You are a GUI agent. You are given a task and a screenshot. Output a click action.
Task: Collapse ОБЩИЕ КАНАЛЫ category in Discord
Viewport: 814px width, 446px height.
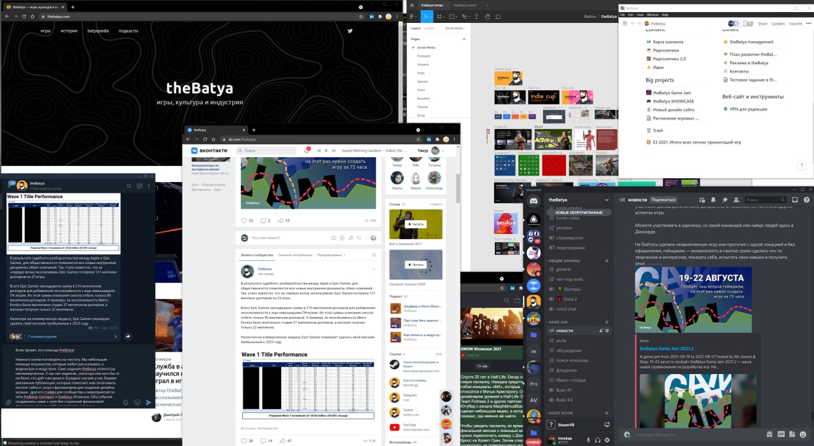click(565, 260)
